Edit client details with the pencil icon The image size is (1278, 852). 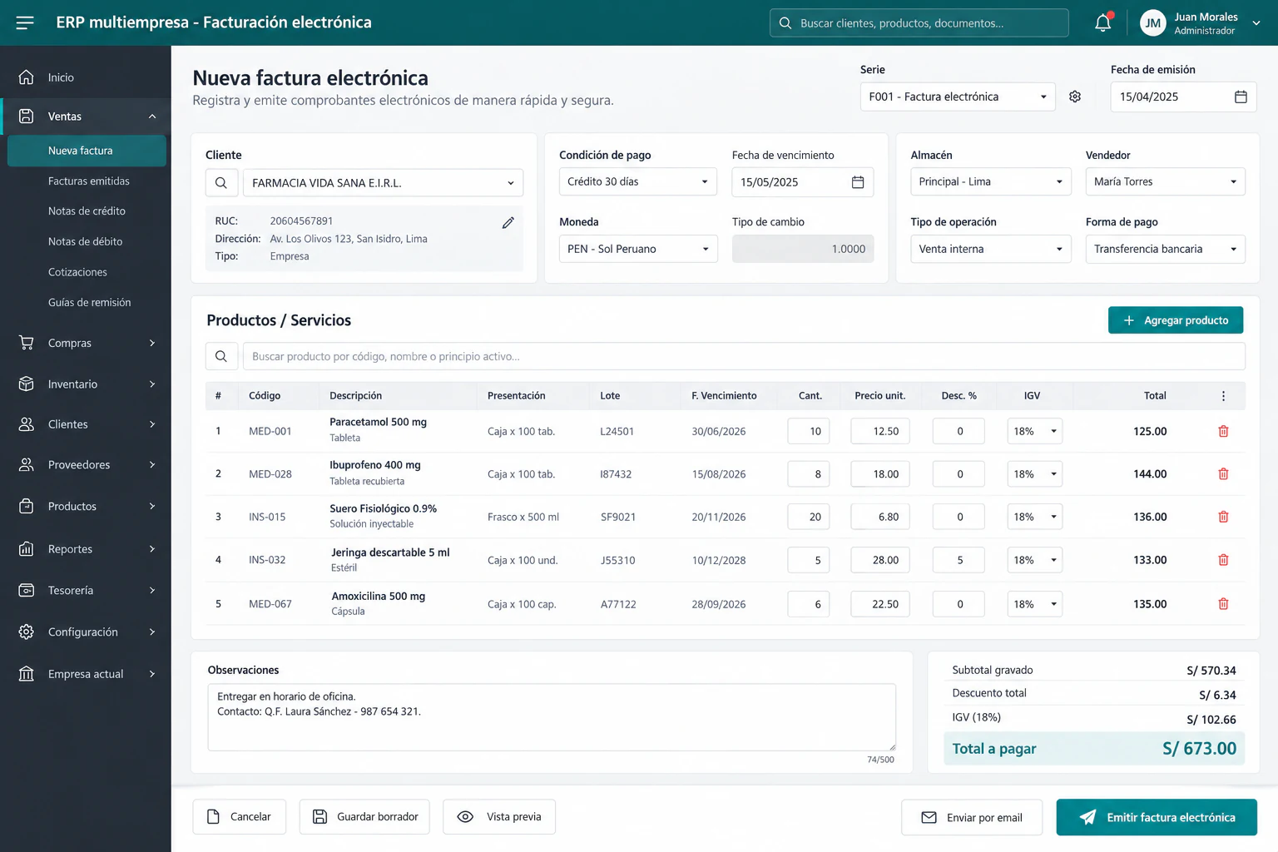[508, 223]
